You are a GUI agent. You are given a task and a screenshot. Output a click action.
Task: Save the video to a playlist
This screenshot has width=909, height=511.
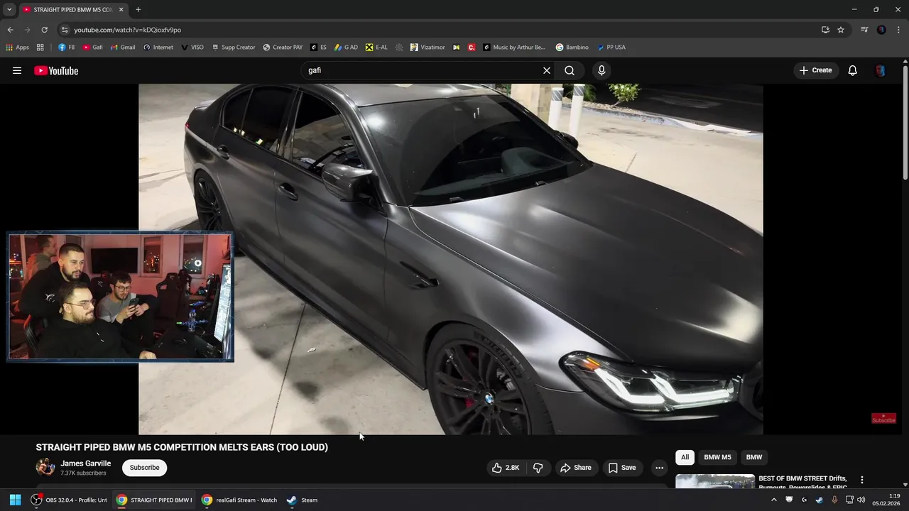click(622, 468)
